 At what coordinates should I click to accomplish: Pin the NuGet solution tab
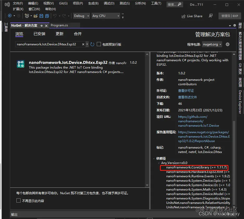pos(41,26)
